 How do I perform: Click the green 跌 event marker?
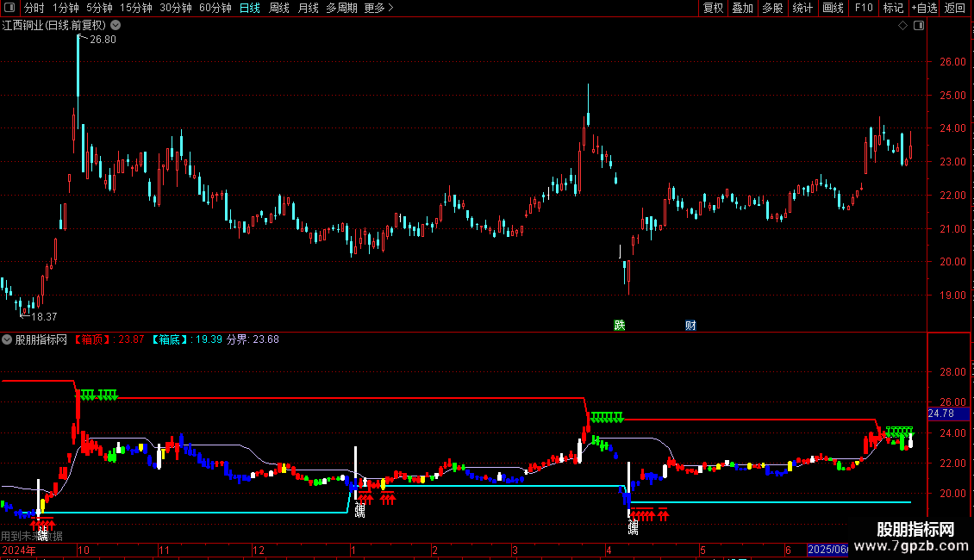coord(620,326)
